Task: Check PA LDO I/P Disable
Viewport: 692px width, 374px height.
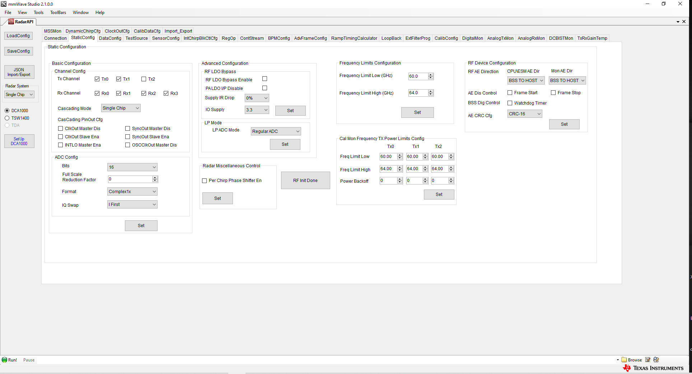Action: 265,88
